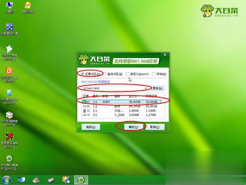
Task: Open the Windows Start orb
Action: 7,180
